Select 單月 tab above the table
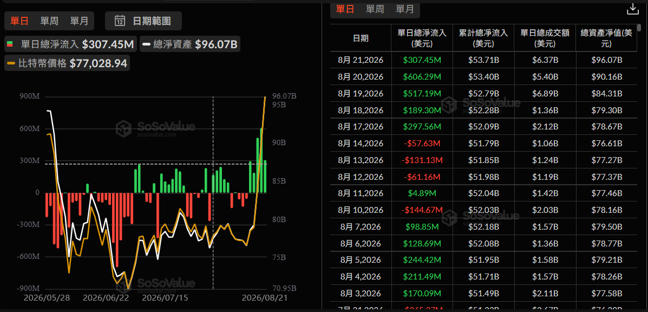The height and width of the screenshot is (312, 648). tap(404, 9)
